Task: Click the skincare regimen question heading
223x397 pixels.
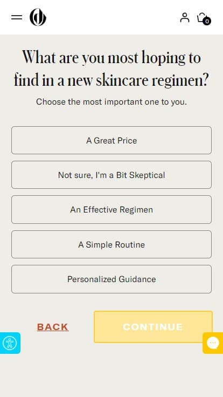Action: click(x=111, y=69)
